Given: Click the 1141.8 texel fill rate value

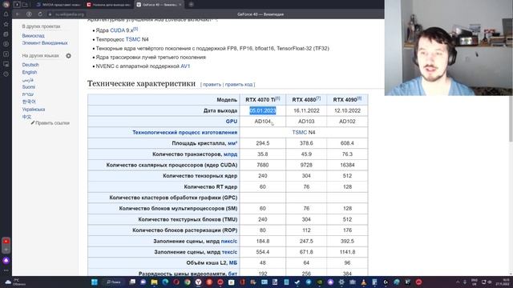Looking at the screenshot, I should click(347, 252).
